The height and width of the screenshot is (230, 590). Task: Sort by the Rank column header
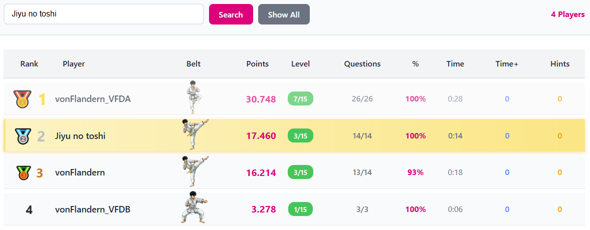pos(29,64)
